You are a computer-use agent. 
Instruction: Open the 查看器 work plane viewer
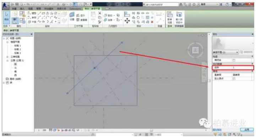click(x=82, y=20)
